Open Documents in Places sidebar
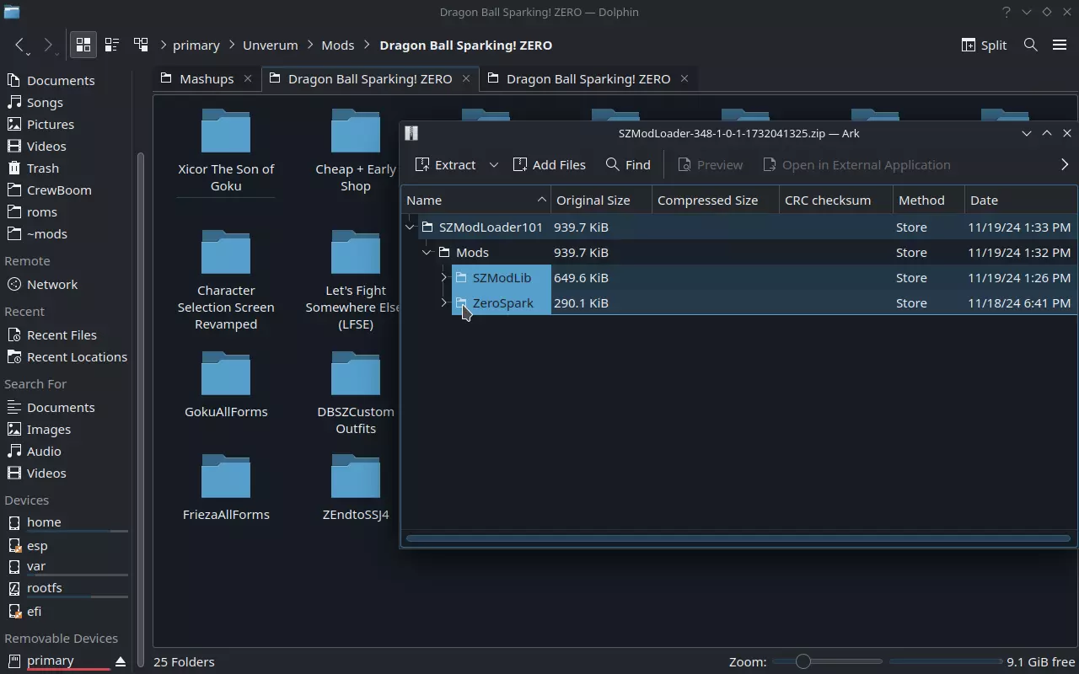Viewport: 1079px width, 674px height. [x=61, y=81]
